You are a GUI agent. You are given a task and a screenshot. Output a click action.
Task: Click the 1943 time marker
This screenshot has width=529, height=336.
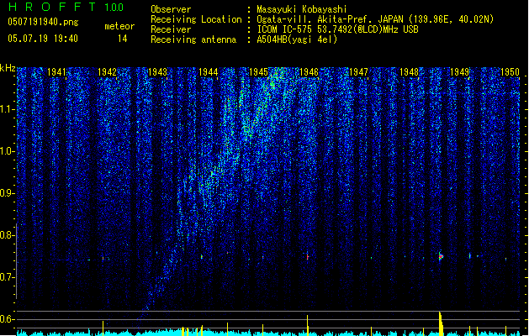pos(157,72)
